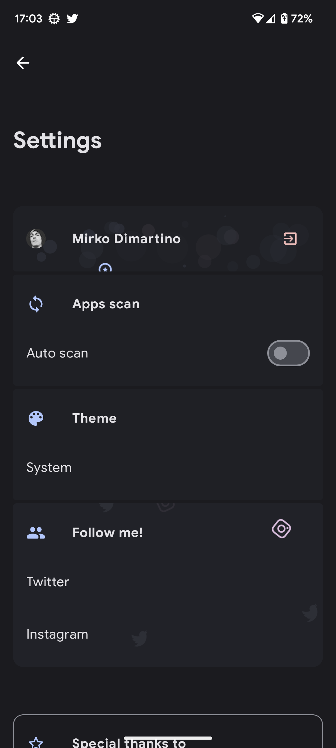Tap the logout icon beside Mirko Dimartino
The height and width of the screenshot is (748, 336).
290,239
